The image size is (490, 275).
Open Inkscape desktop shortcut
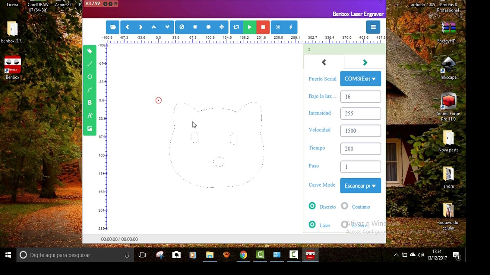(448, 68)
